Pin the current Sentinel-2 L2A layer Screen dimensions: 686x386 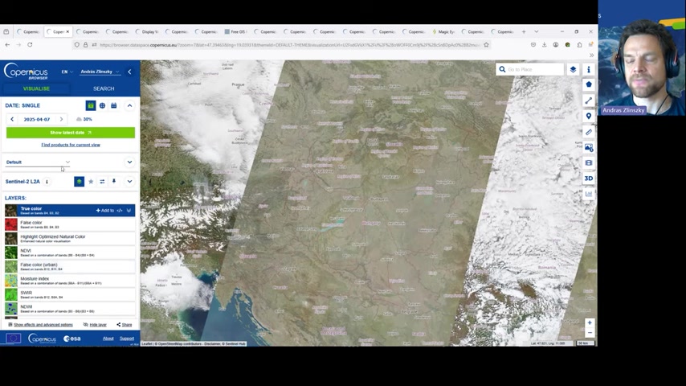tap(114, 182)
